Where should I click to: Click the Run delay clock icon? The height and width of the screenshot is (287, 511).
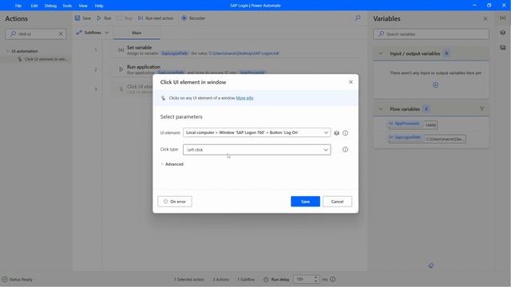click(266, 280)
